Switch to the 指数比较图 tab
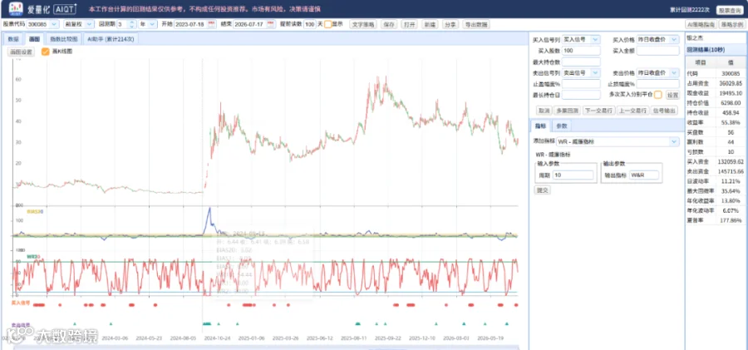This screenshot has width=748, height=350. (64, 39)
